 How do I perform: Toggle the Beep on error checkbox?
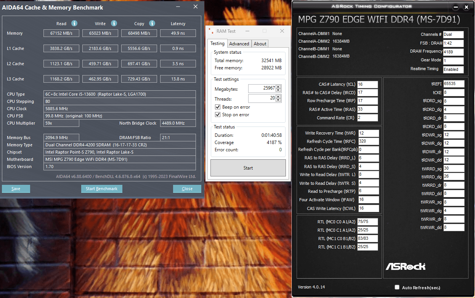click(218, 107)
